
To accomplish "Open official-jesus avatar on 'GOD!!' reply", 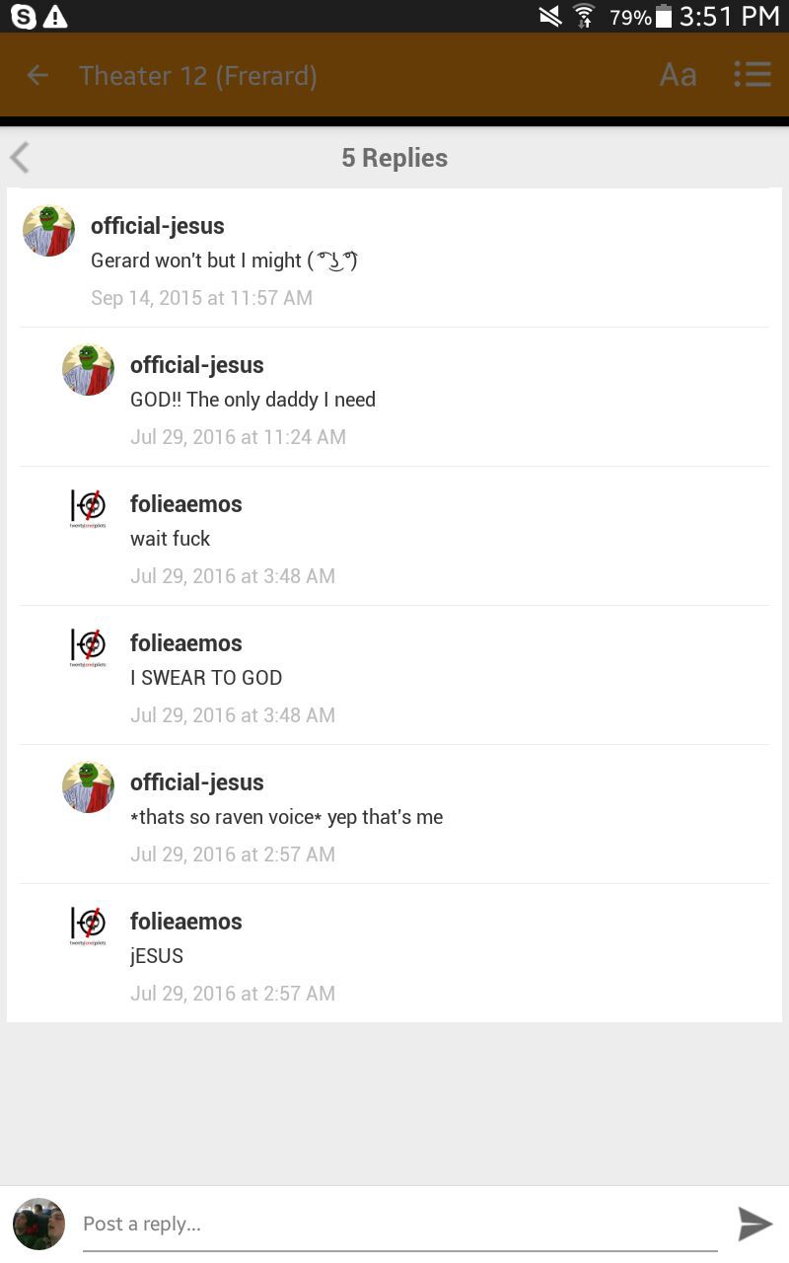I will click(x=89, y=370).
